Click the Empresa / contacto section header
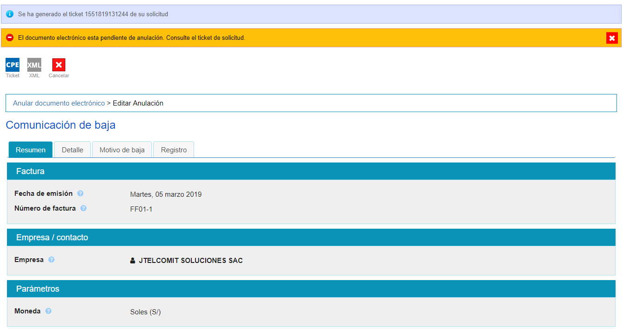This screenshot has height=331, width=623. point(52,237)
